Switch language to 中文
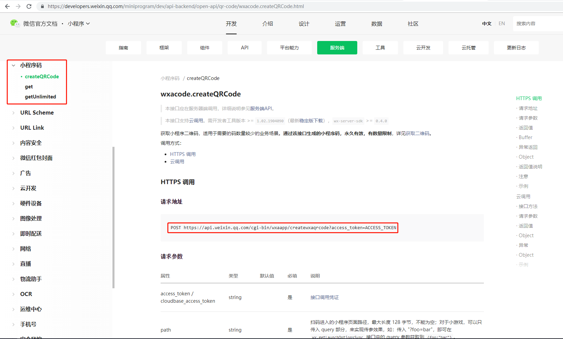563x339 pixels. click(487, 24)
